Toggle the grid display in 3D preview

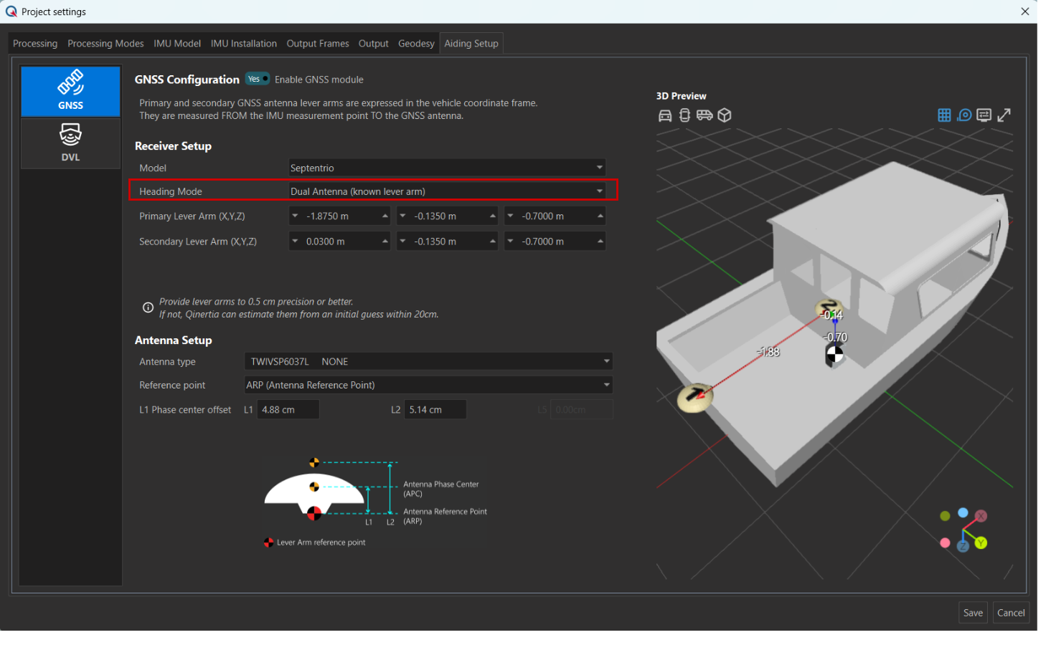click(944, 115)
